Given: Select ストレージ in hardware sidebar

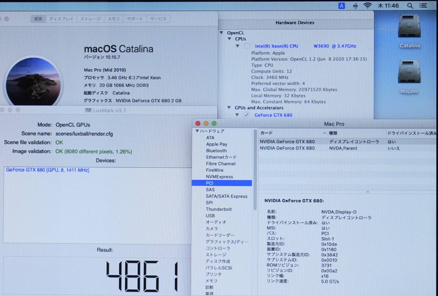Looking at the screenshot, I should (216, 255).
